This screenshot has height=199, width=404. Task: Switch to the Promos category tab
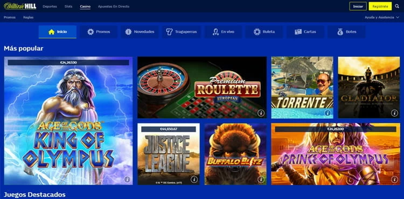pos(99,32)
